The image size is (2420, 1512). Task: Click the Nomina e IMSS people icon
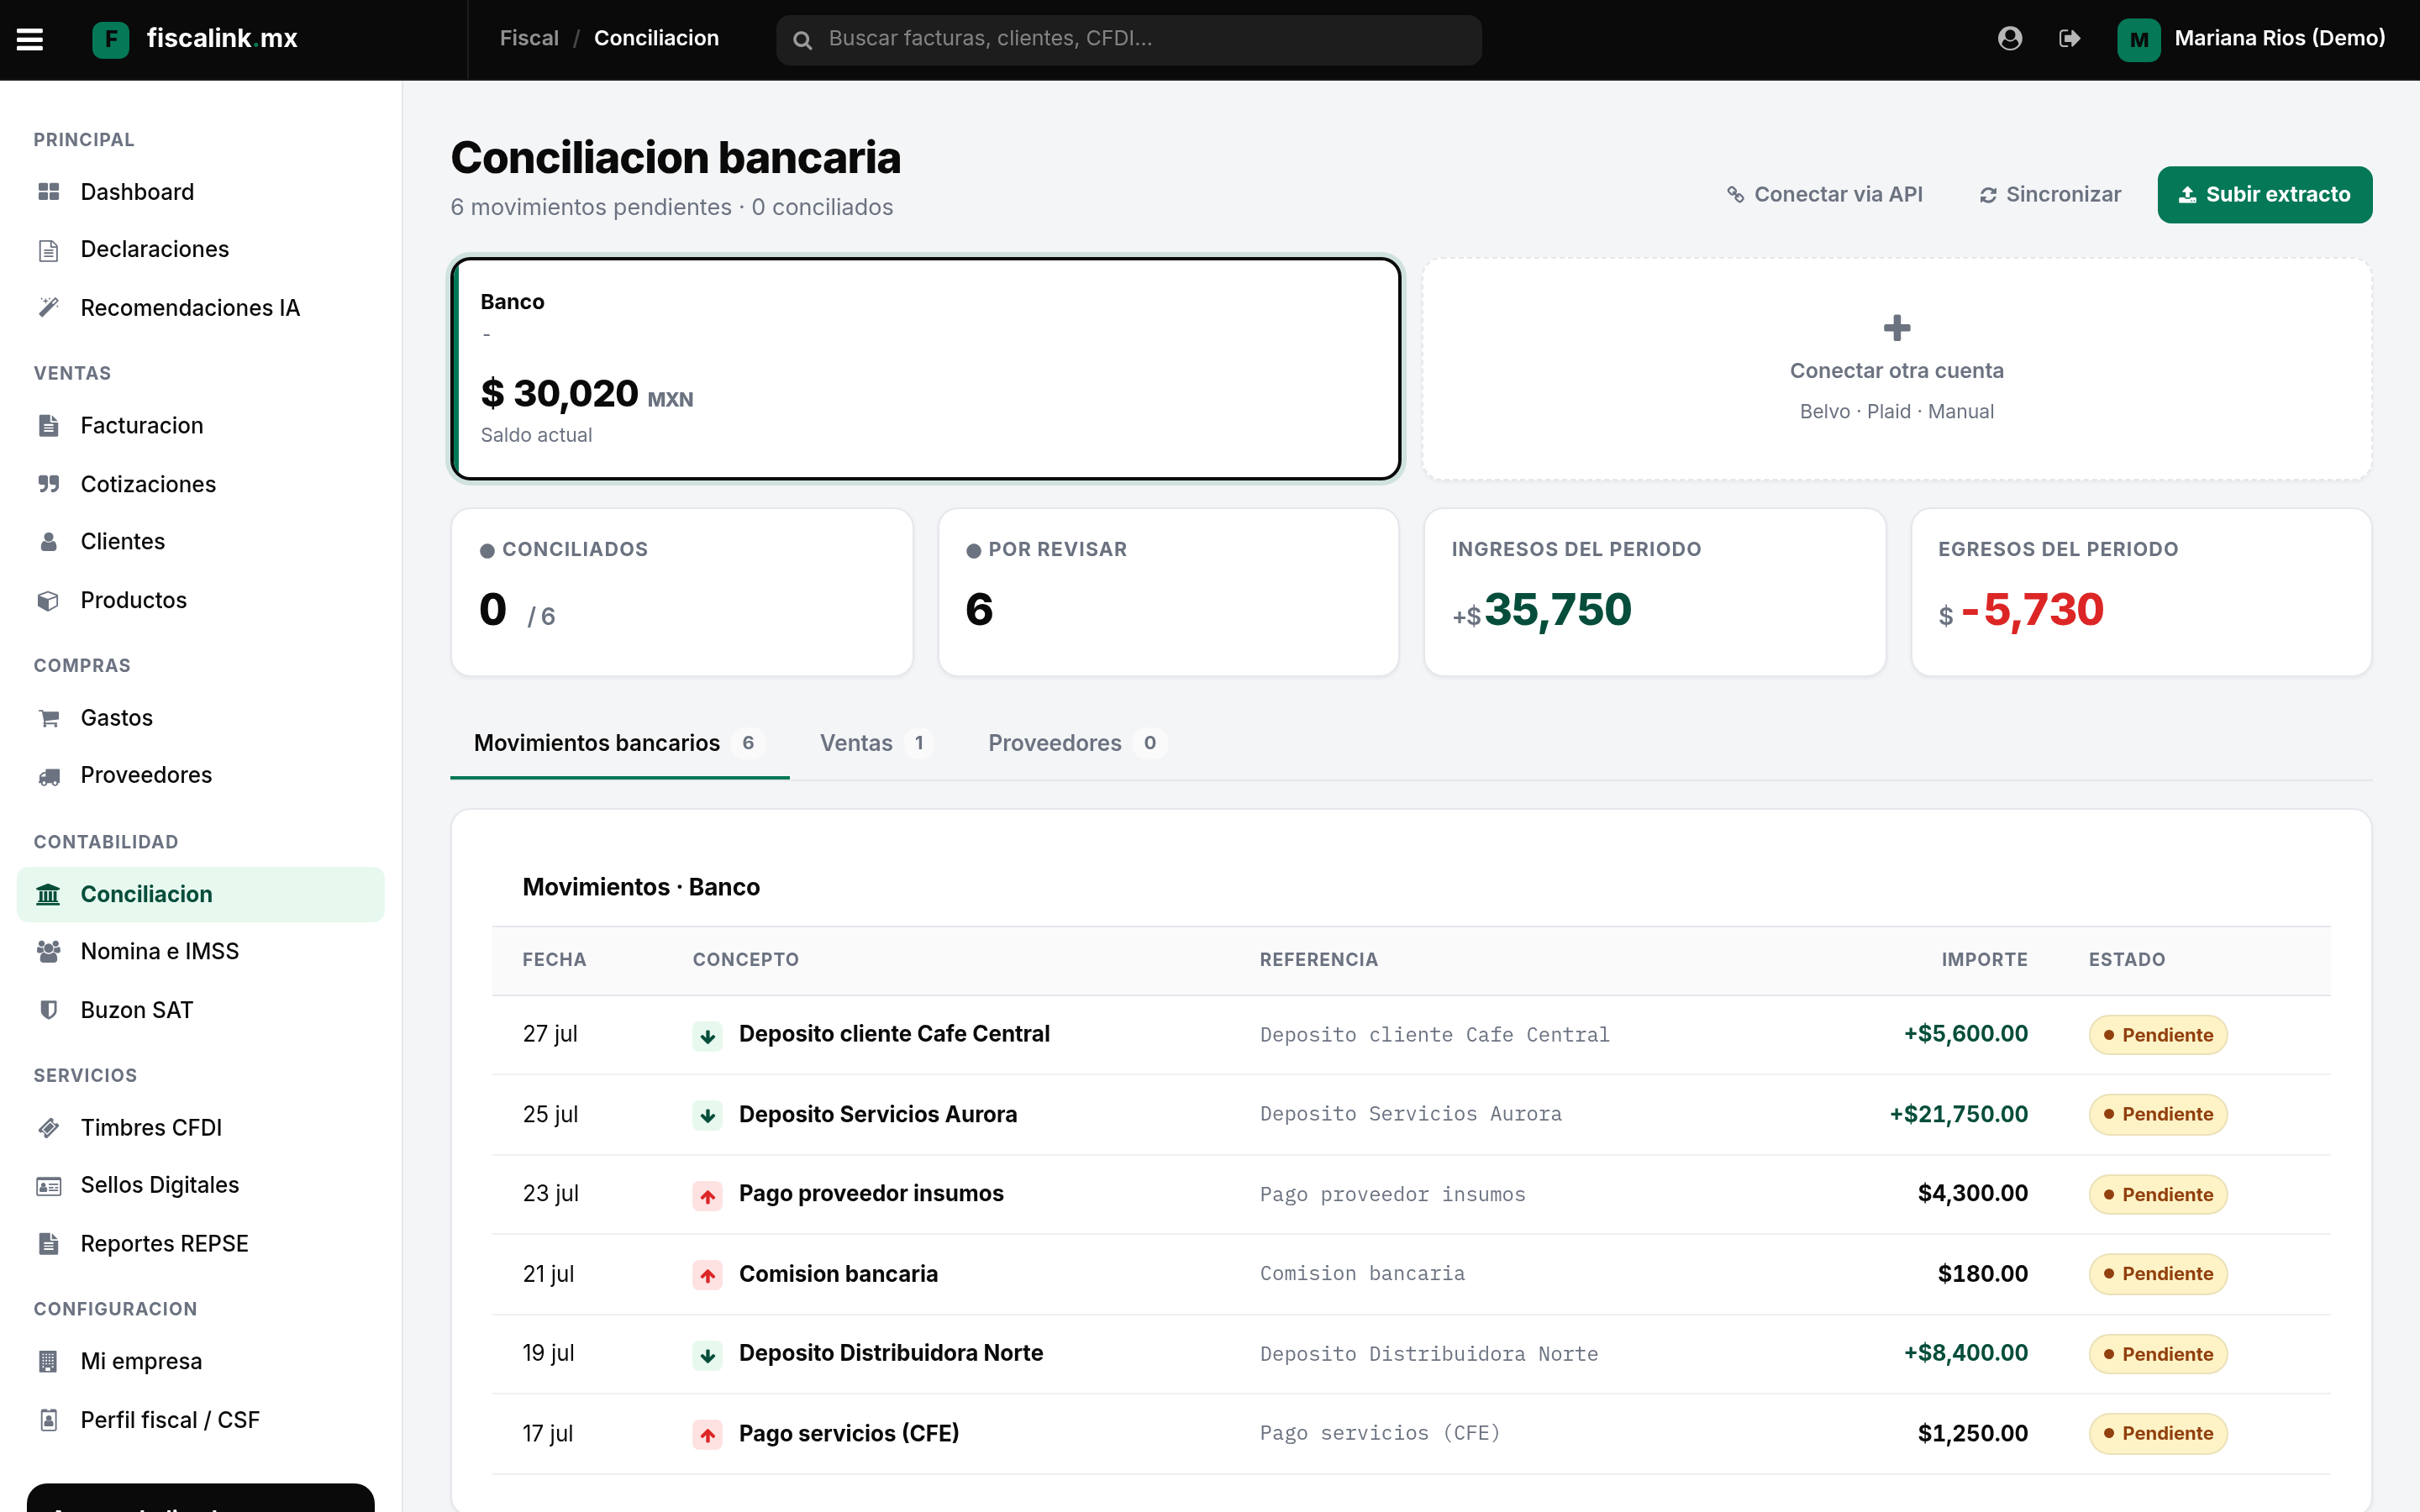click(x=48, y=952)
